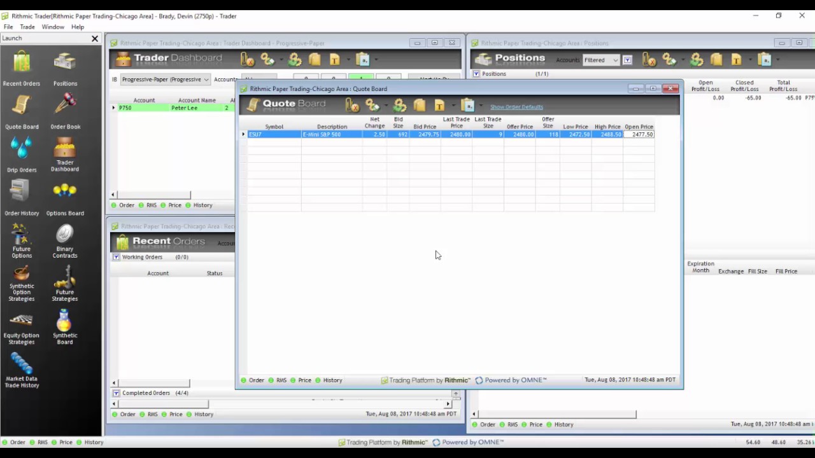The width and height of the screenshot is (815, 458).
Task: Select P750 account row in Trader Dashboard
Action: pos(174,108)
